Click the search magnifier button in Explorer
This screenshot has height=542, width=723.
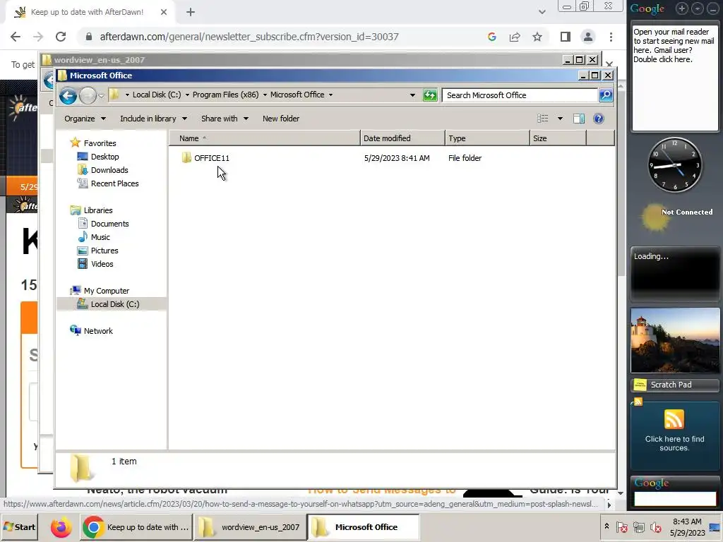(605, 95)
